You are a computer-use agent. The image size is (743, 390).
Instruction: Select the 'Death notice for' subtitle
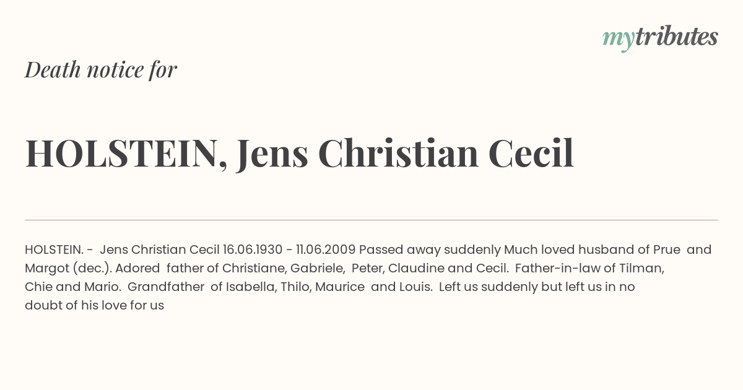tap(101, 70)
